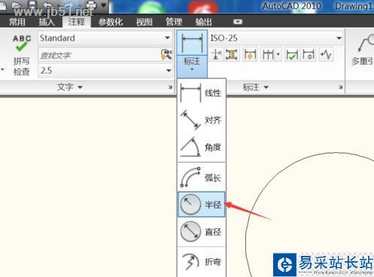This screenshot has height=277, width=374.
Task: Open quick access toolbar customize dropdown arrow
Action: click(x=104, y=5)
